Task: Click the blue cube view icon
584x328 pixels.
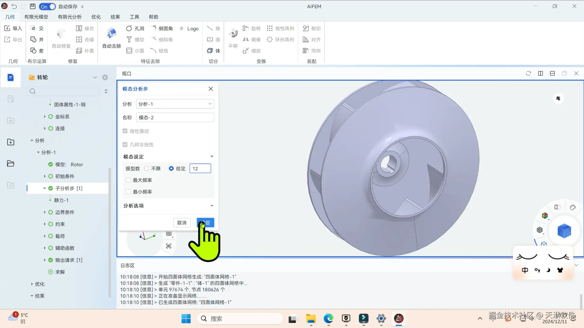Action: click(564, 231)
